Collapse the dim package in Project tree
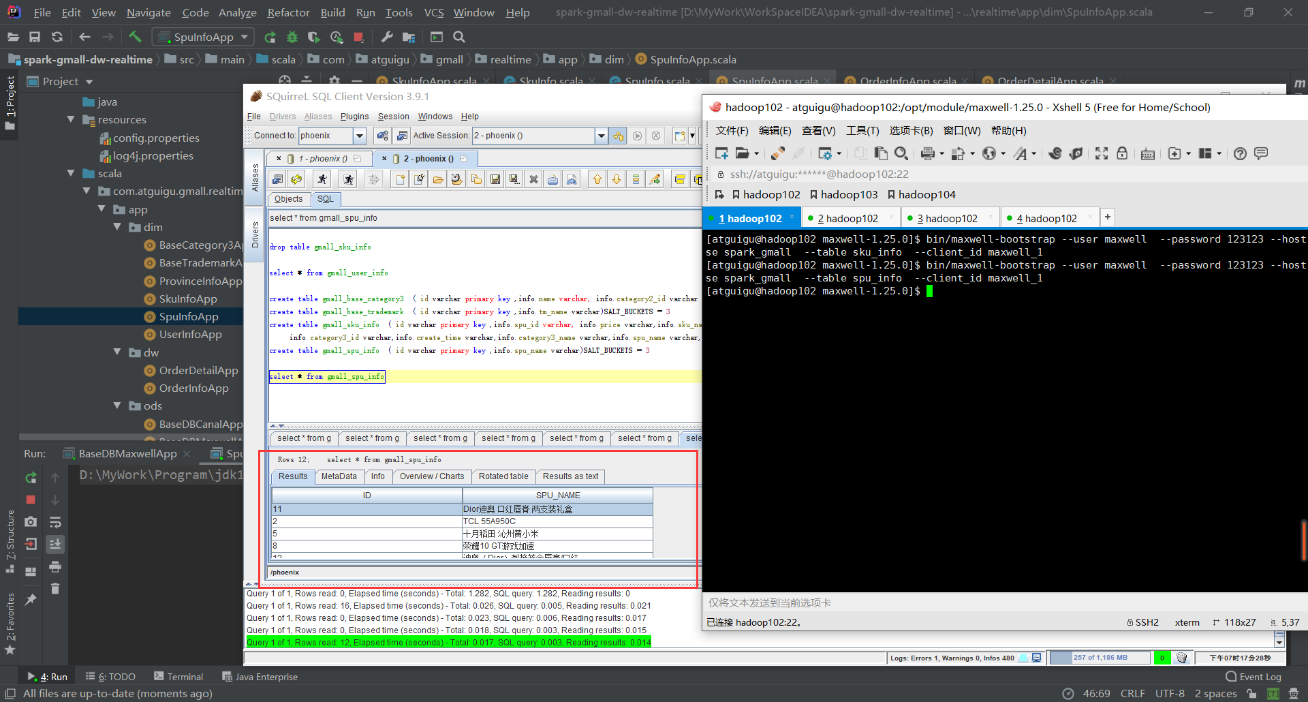Image resolution: width=1308 pixels, height=702 pixels. tap(117, 227)
